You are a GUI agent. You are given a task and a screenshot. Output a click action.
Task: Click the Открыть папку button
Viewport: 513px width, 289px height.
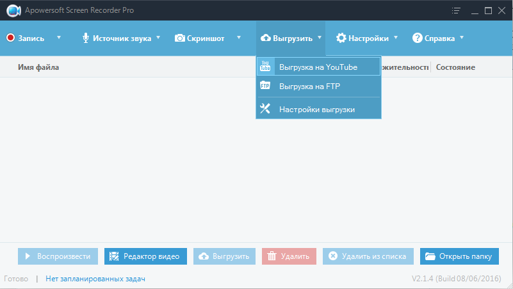click(x=459, y=256)
